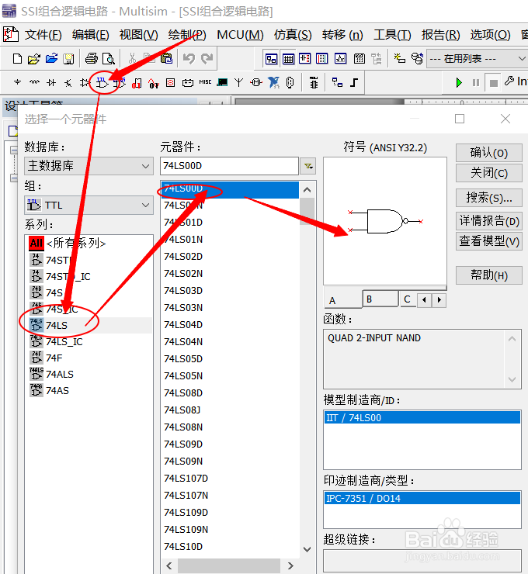Save the design with the disk icon
The height and width of the screenshot is (574, 528).
tap(68, 59)
